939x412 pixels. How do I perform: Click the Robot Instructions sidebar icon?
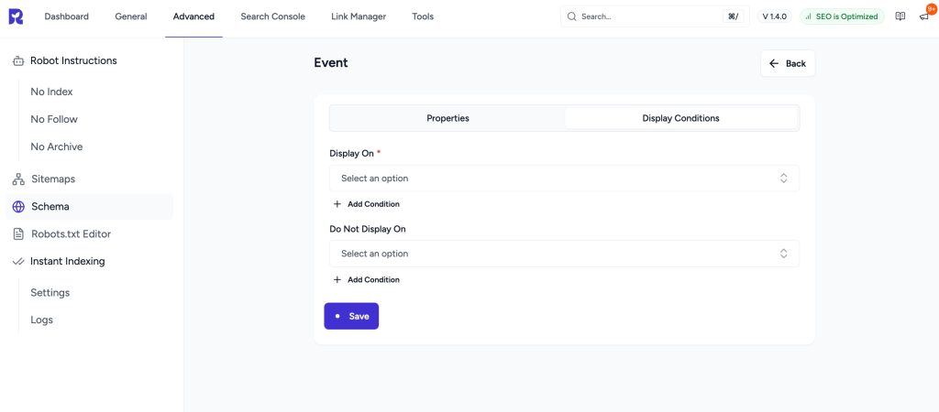(x=18, y=60)
